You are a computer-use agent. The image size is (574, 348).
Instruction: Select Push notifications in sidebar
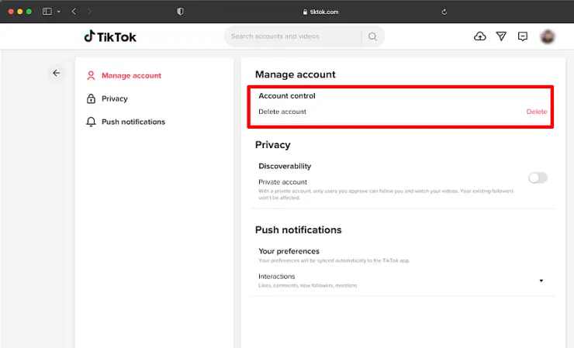coord(133,122)
